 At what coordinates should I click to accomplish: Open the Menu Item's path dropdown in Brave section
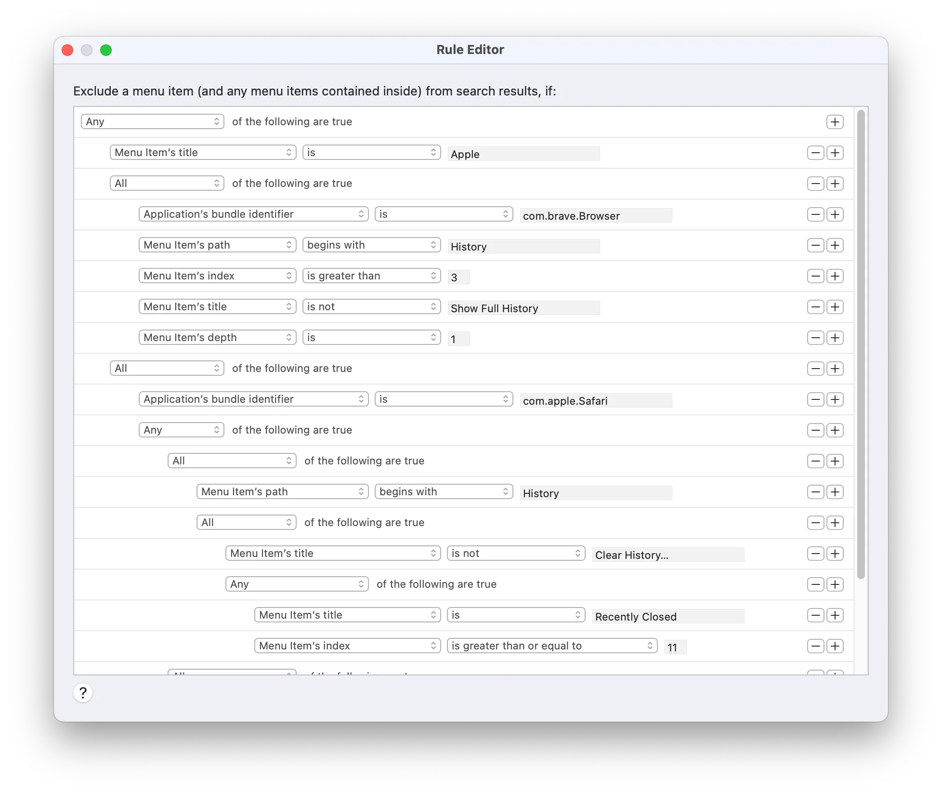216,244
